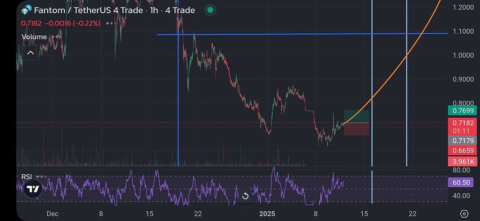Click the 40.00 RSI axis value
Viewport: 480px width, 221px height.
click(461, 195)
